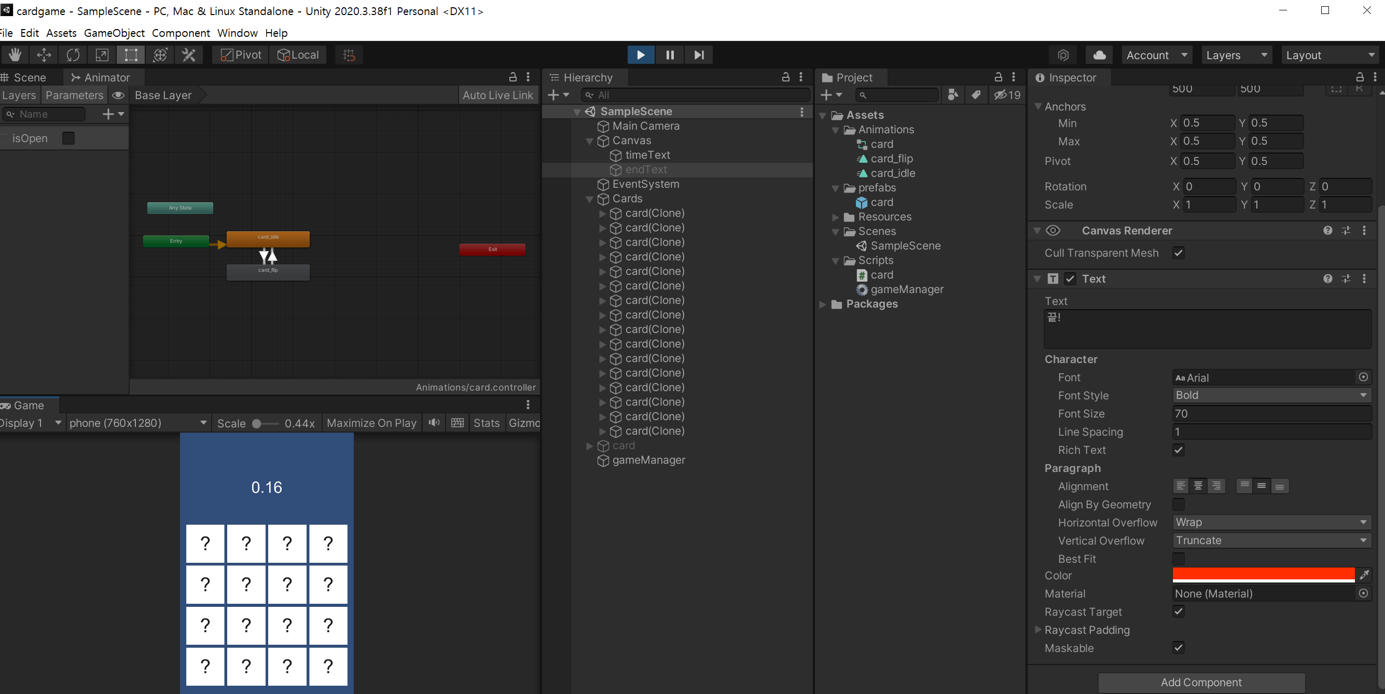Open the GameObject menu
The image size is (1385, 694).
114,33
